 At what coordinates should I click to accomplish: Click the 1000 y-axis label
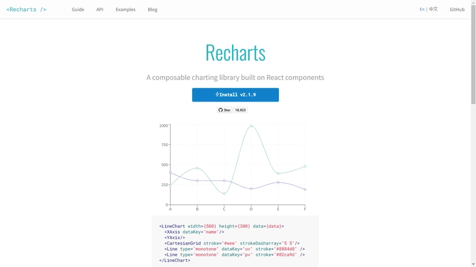coord(163,126)
